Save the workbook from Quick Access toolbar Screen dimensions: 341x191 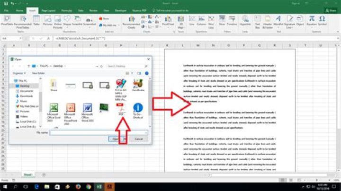click(x=6, y=3)
